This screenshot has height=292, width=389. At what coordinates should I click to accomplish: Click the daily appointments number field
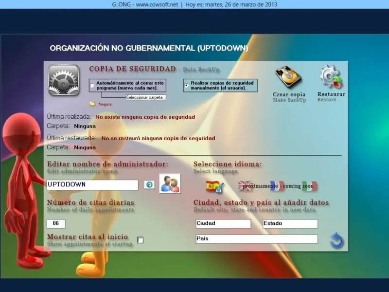(x=56, y=224)
